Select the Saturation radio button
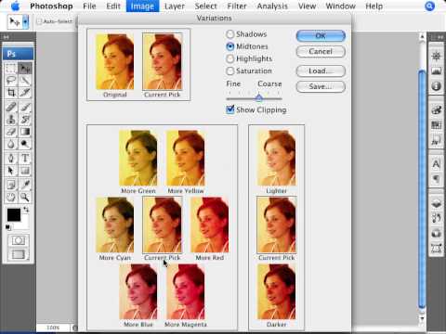The height and width of the screenshot is (334, 446). pyautogui.click(x=230, y=71)
